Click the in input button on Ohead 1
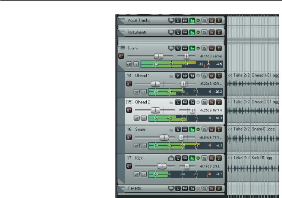 click(x=144, y=92)
